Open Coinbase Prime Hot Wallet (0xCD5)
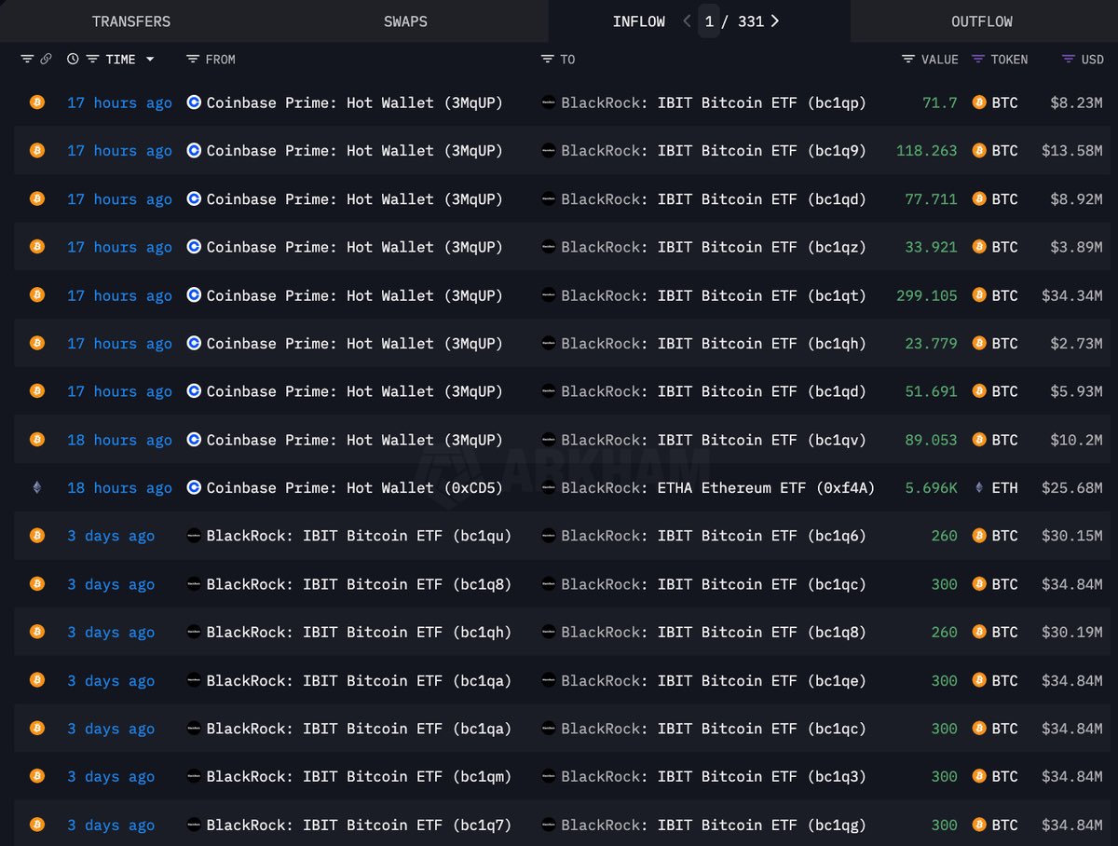This screenshot has height=846, width=1118. tap(354, 487)
